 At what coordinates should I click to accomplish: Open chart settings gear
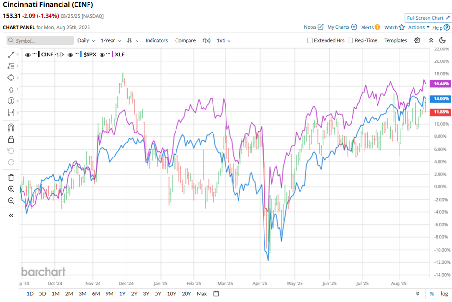coord(417,41)
